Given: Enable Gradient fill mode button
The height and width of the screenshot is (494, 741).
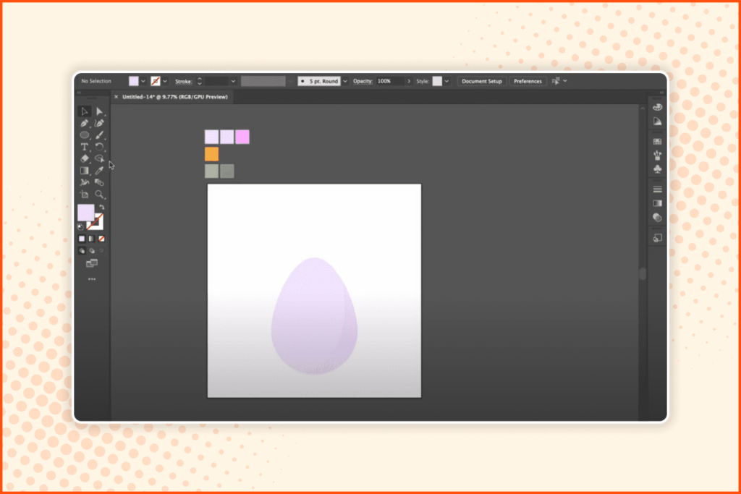Looking at the screenshot, I should (92, 239).
